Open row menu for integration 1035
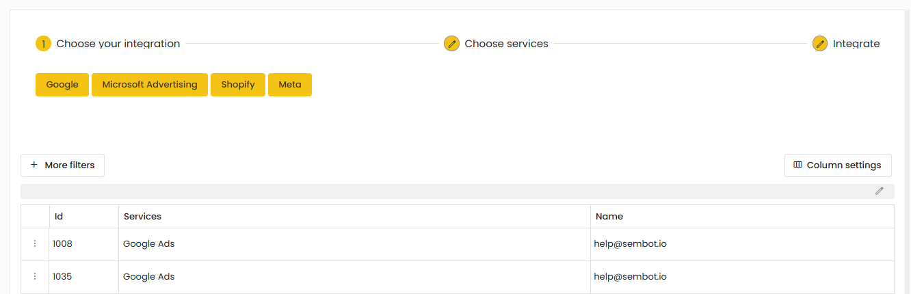The height and width of the screenshot is (294, 911). [x=35, y=277]
